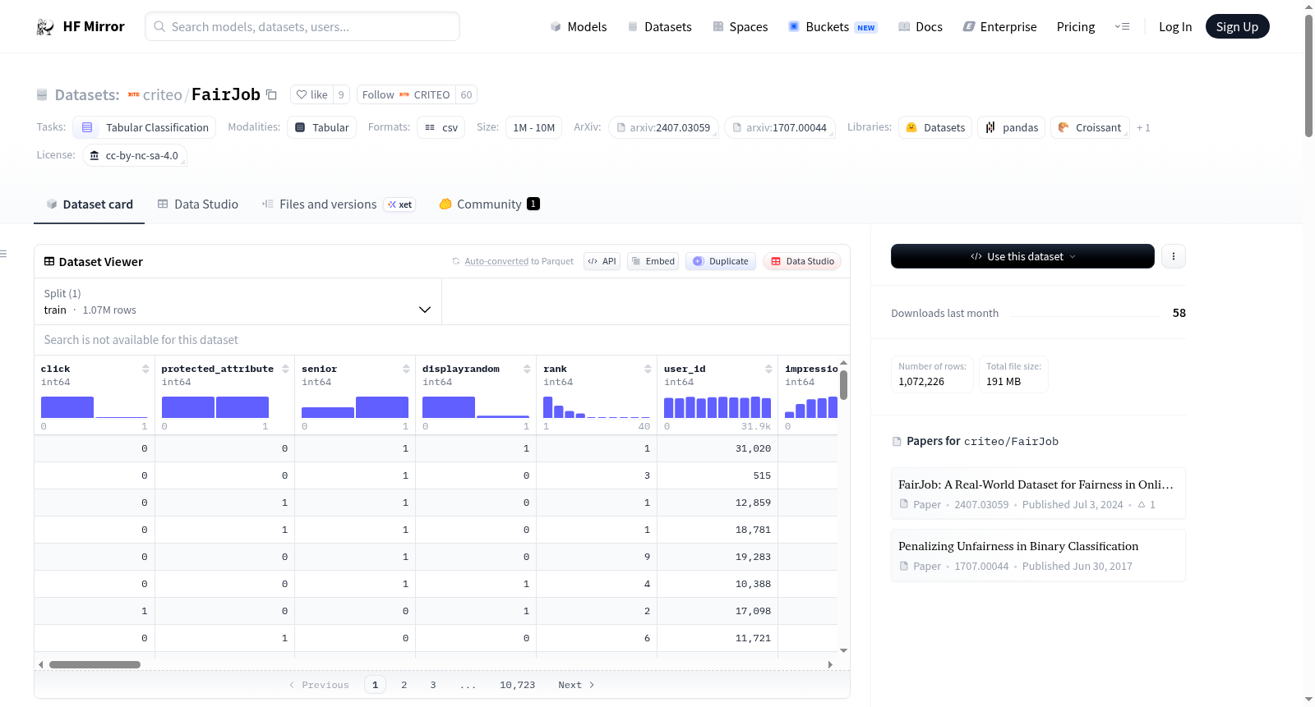
Task: Click the HF Mirror logo icon
Action: 45,27
